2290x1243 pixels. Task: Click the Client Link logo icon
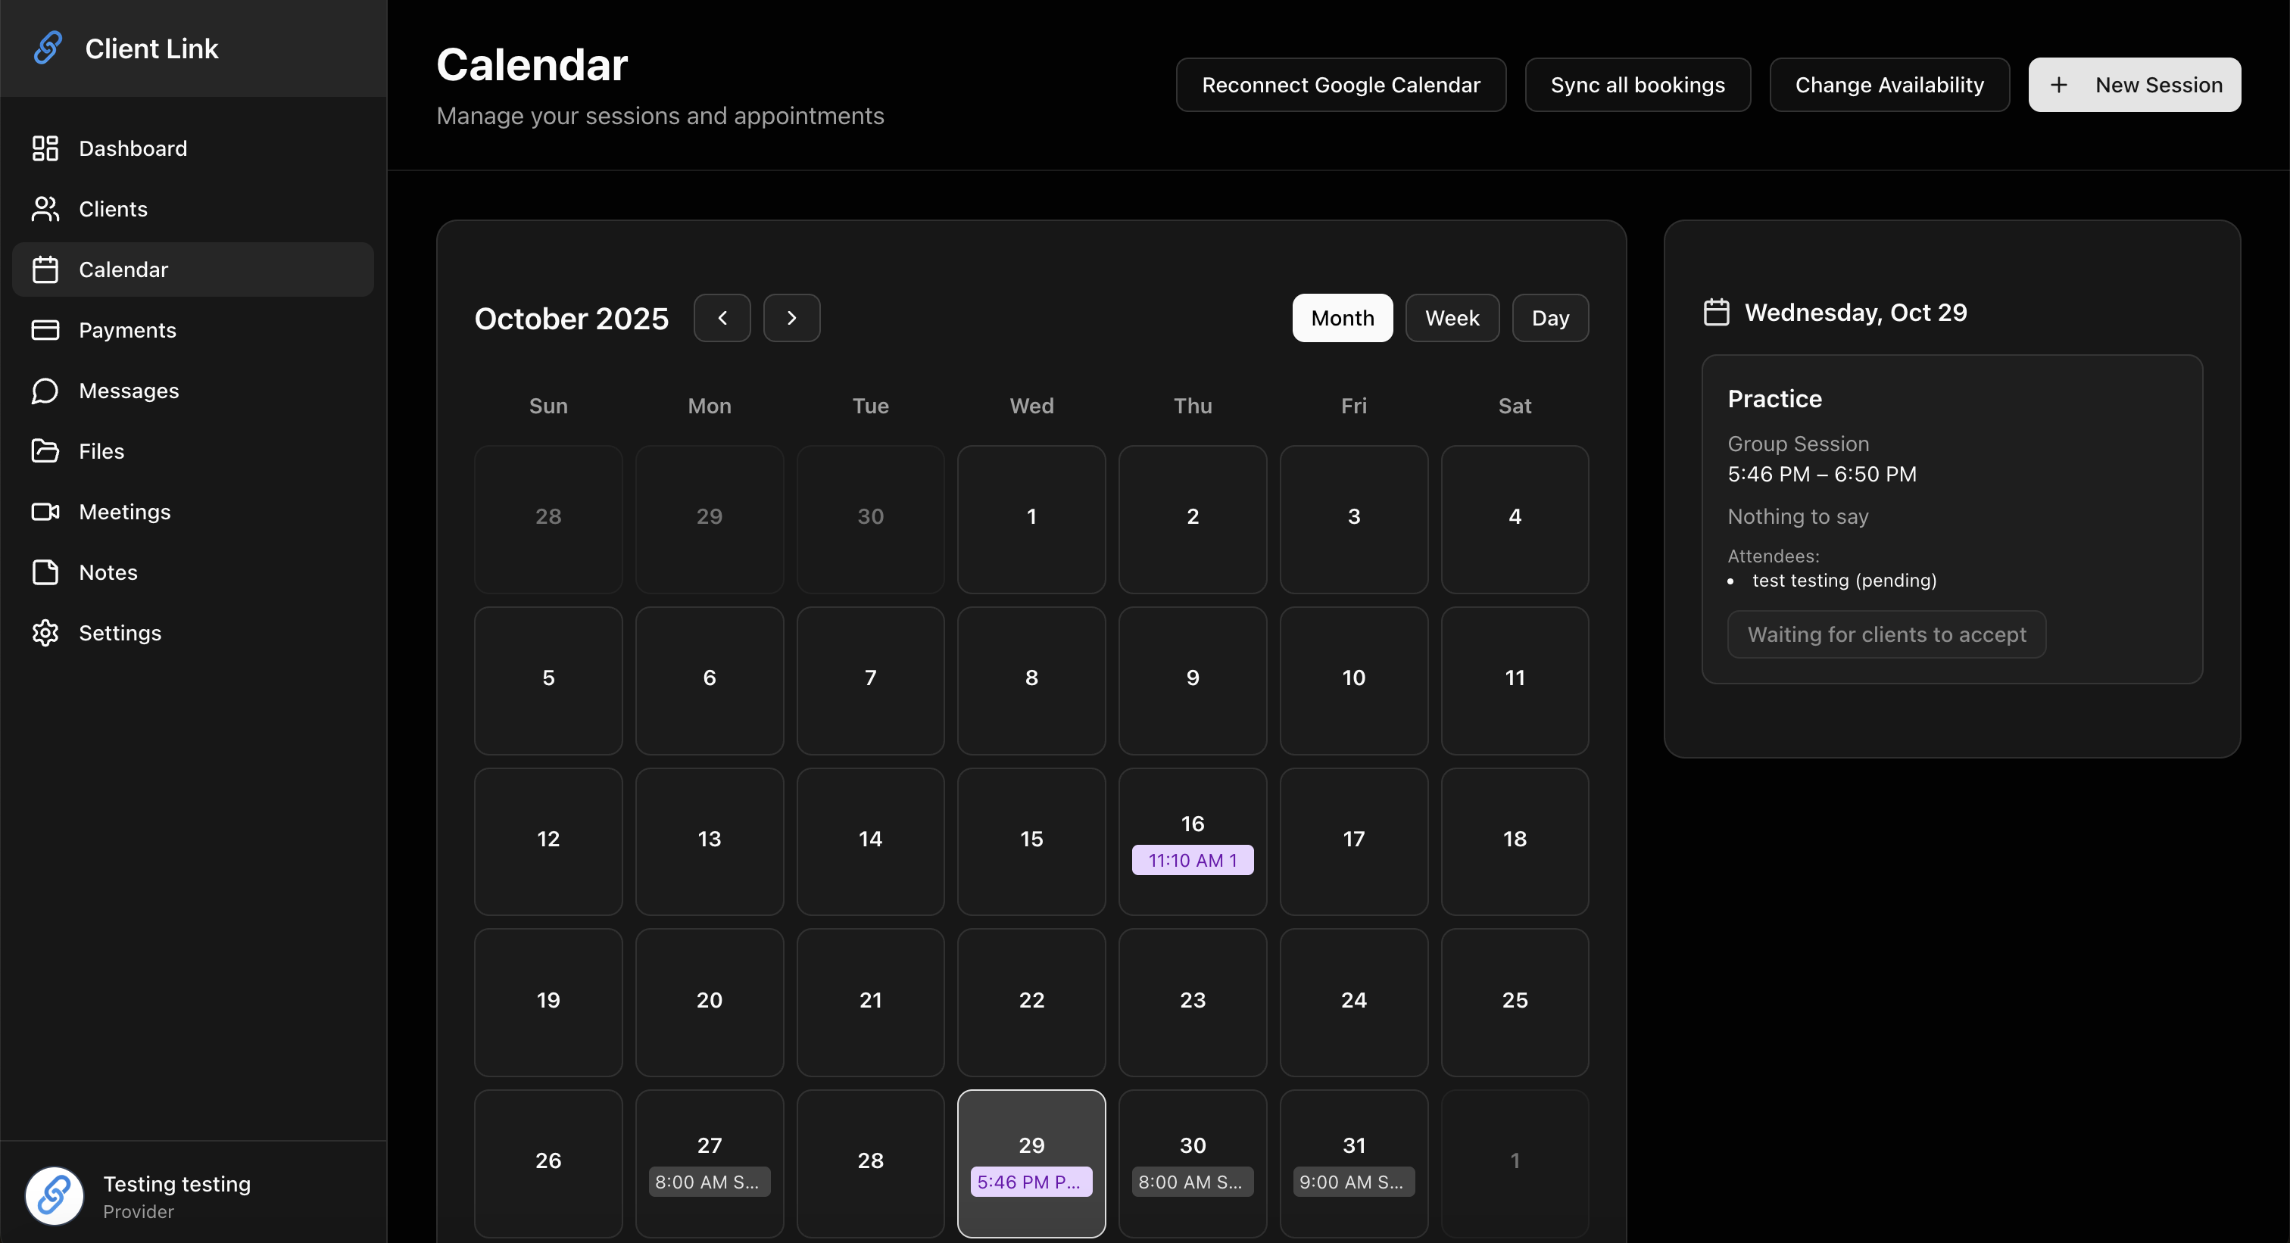pyautogui.click(x=48, y=48)
